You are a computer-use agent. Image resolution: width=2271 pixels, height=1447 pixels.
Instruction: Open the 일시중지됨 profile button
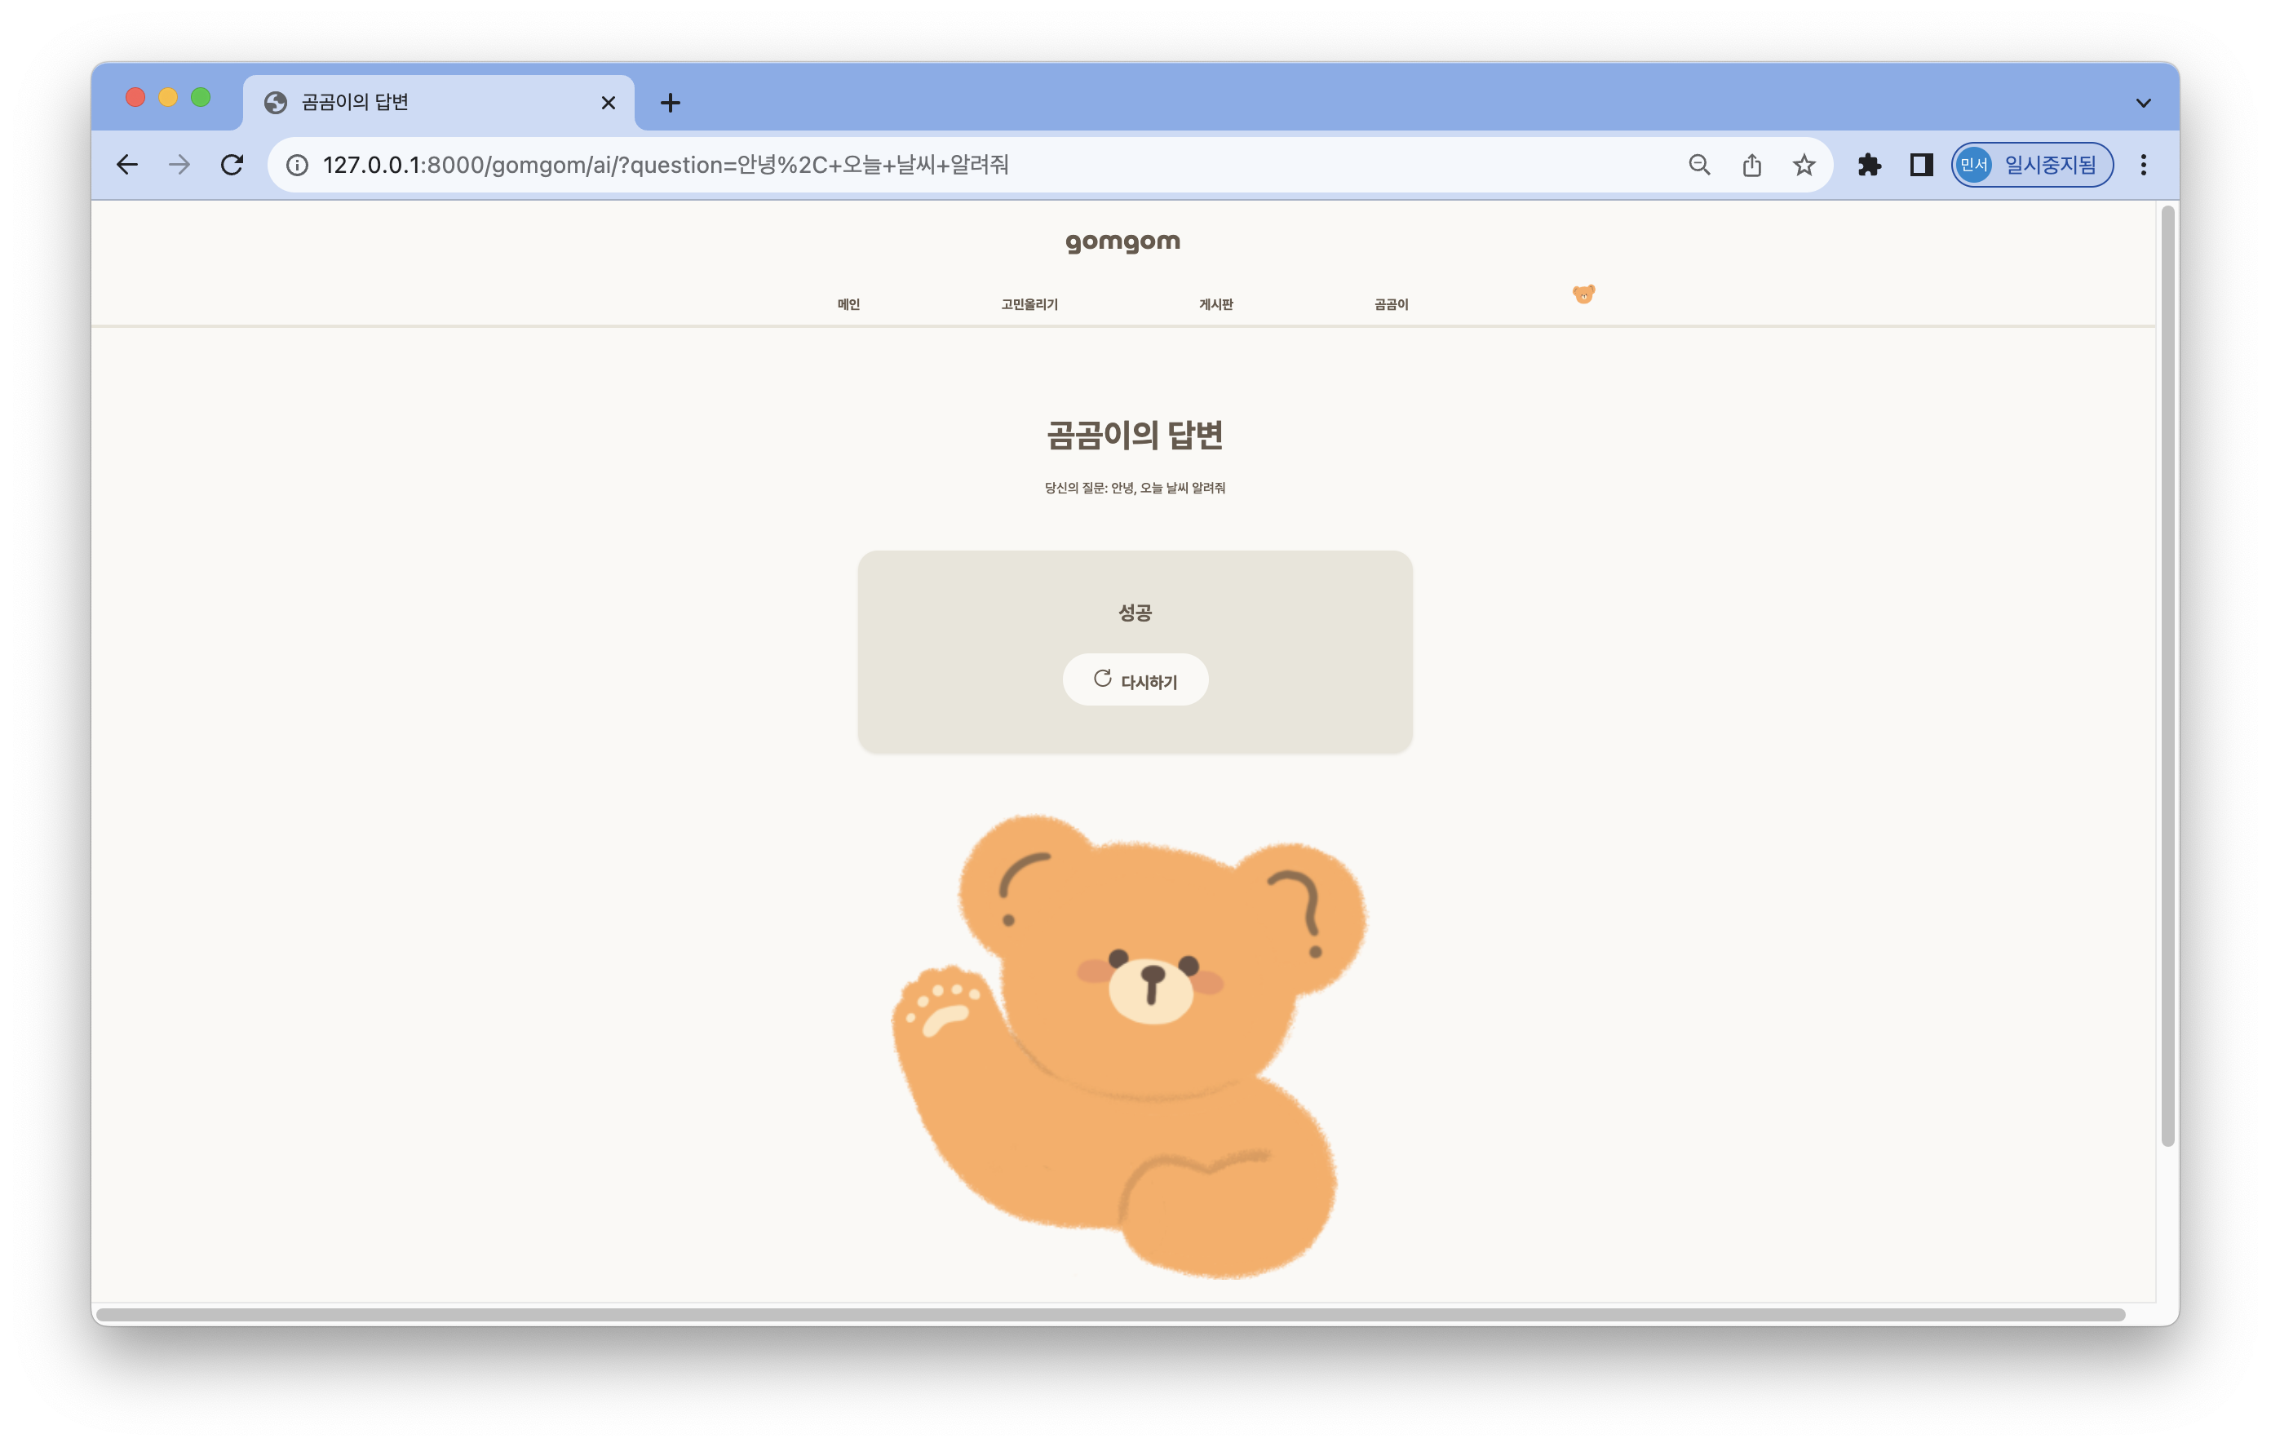(x=2031, y=165)
